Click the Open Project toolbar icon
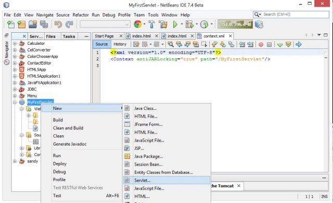This screenshot has height=203, width=333. (x=33, y=24)
